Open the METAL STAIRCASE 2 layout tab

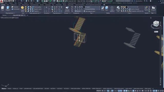(108, 89)
